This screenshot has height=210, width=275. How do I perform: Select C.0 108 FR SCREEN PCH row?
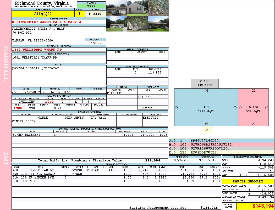(116, 177)
